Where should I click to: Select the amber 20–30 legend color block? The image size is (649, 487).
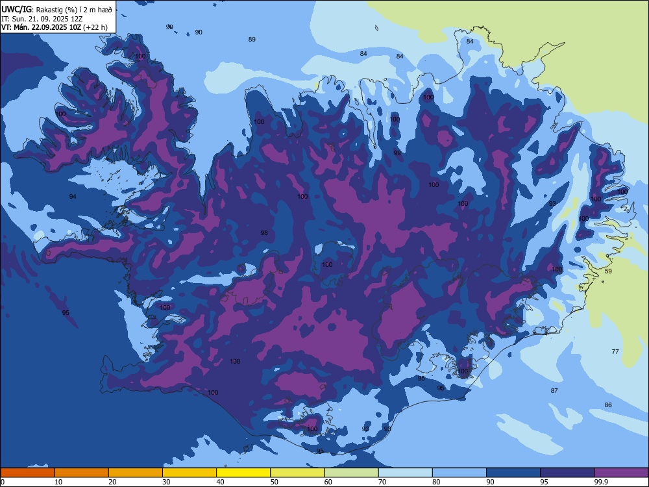click(136, 473)
